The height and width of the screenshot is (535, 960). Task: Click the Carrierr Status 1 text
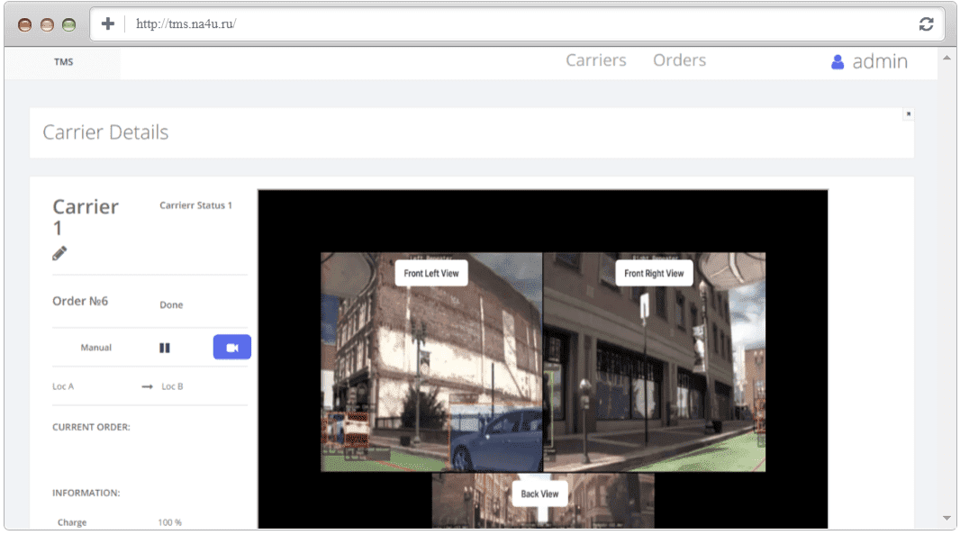[196, 205]
